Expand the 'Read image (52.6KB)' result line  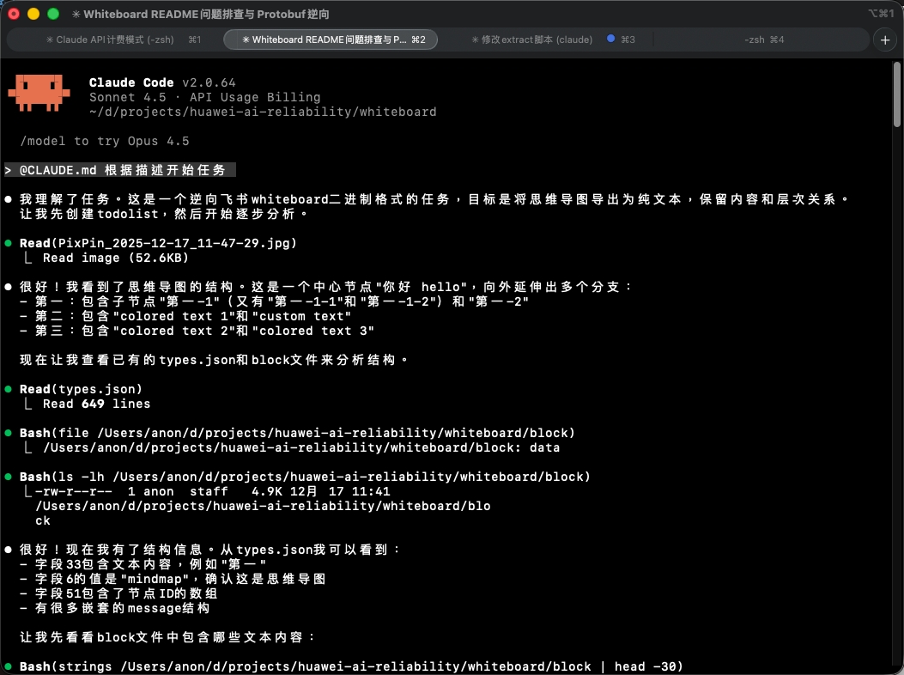(115, 258)
